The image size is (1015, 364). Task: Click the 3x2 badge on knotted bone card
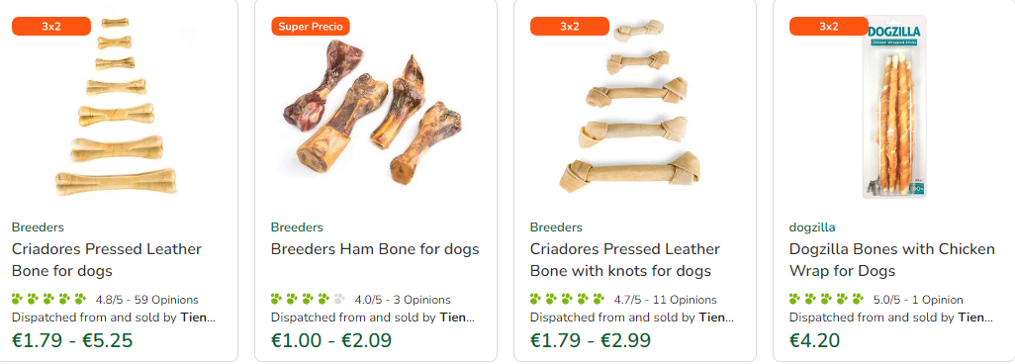(x=570, y=26)
